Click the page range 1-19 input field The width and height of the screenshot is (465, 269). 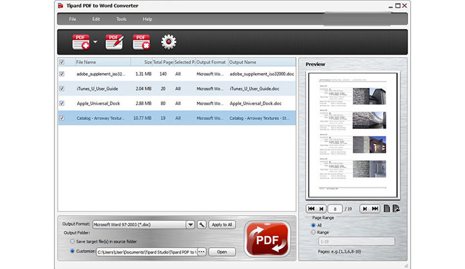357,241
